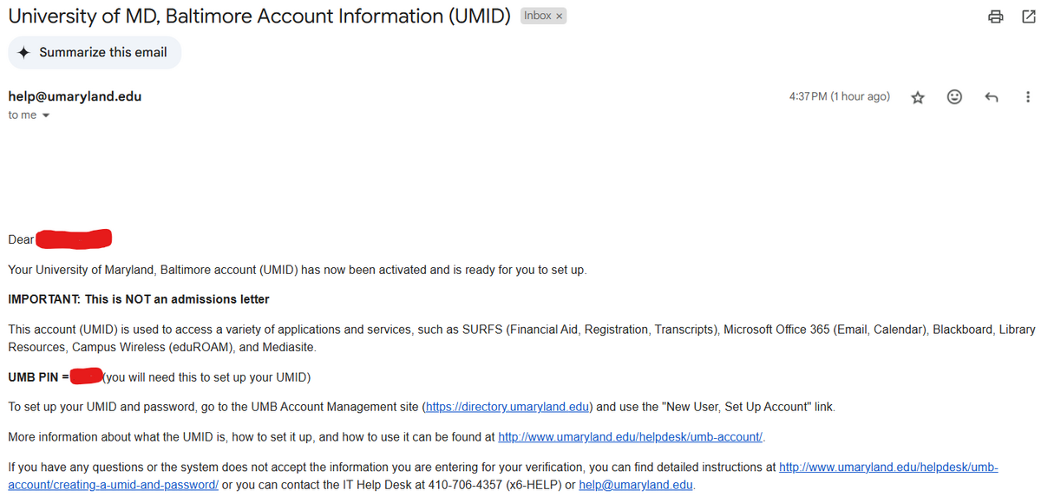The height and width of the screenshot is (497, 1041).
Task: Print this email using the printer icon
Action: coord(996,16)
